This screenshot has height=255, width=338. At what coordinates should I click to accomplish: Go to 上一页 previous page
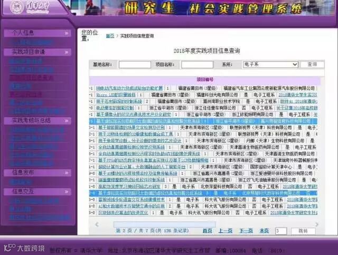tap(226, 231)
